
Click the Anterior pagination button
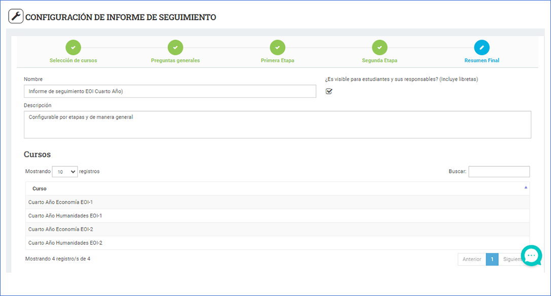pos(471,260)
